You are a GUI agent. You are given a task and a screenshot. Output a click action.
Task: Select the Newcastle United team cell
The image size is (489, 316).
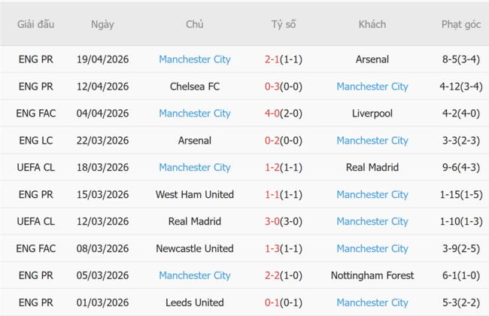click(195, 249)
